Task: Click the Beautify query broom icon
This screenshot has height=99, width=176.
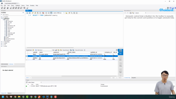Action: tap(69, 13)
